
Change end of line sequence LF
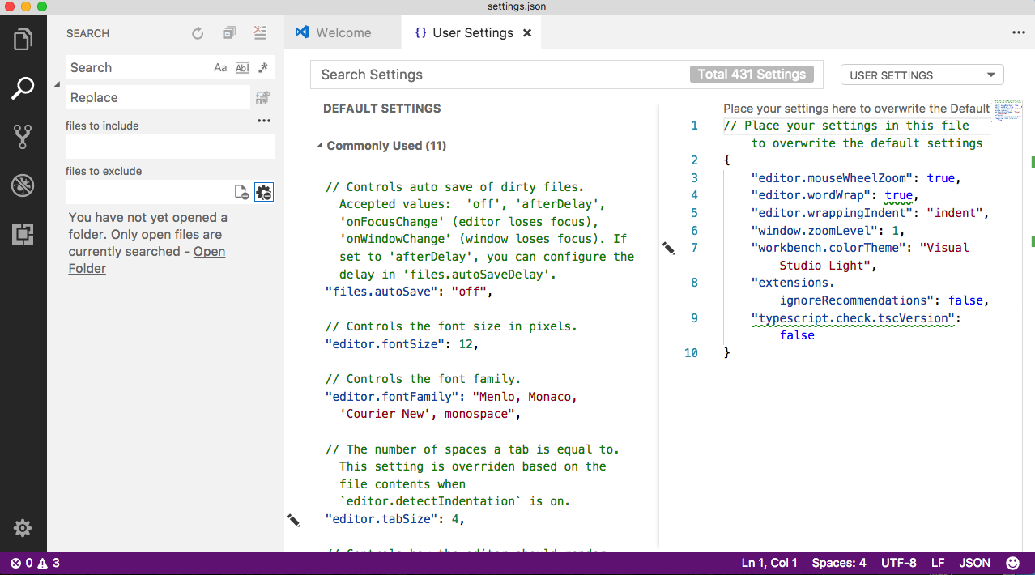[x=938, y=563]
